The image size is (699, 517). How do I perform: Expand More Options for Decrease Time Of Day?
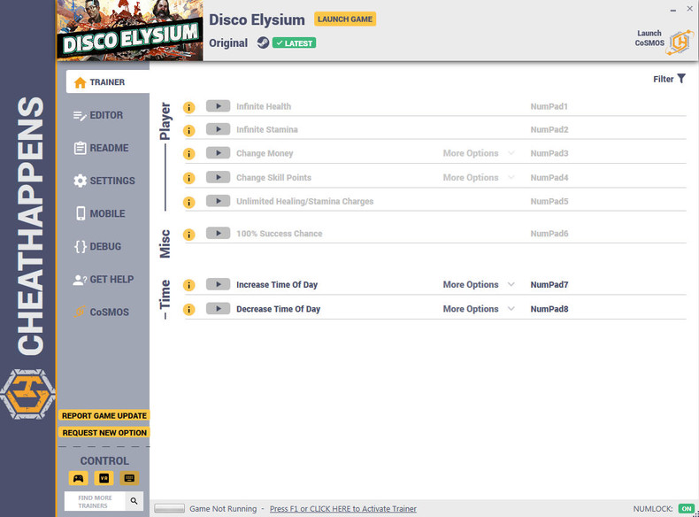point(479,309)
